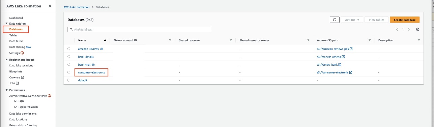Open Owner account ID column filter
Image resolution: width=434 pixels, height=127 pixels.
click(x=170, y=40)
